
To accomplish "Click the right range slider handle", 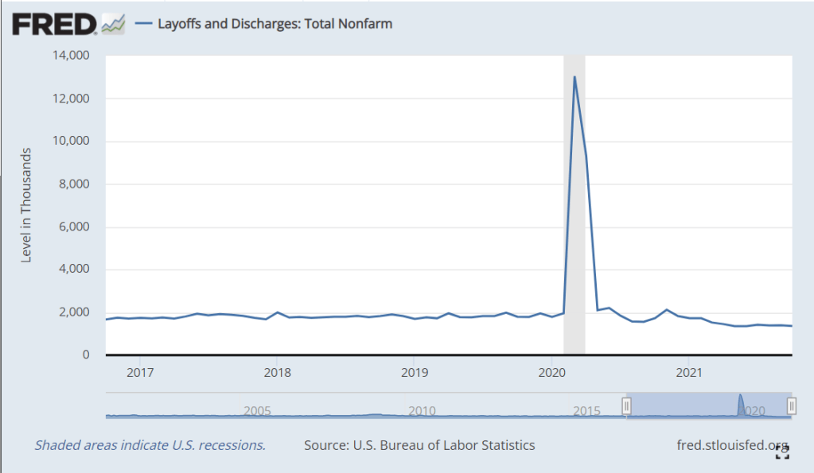I will click(791, 406).
